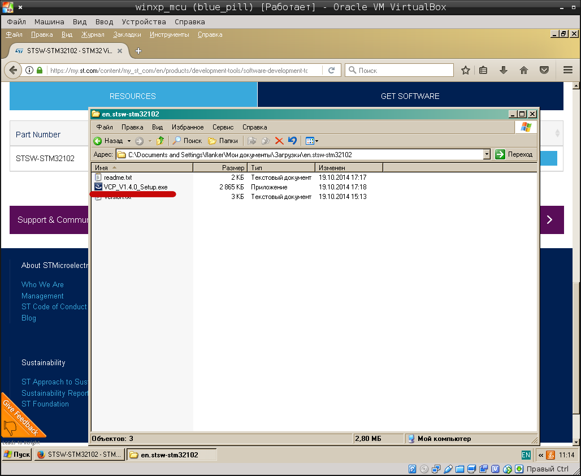
Task: Click the Firefox Поиск search box
Action: [x=400, y=70]
